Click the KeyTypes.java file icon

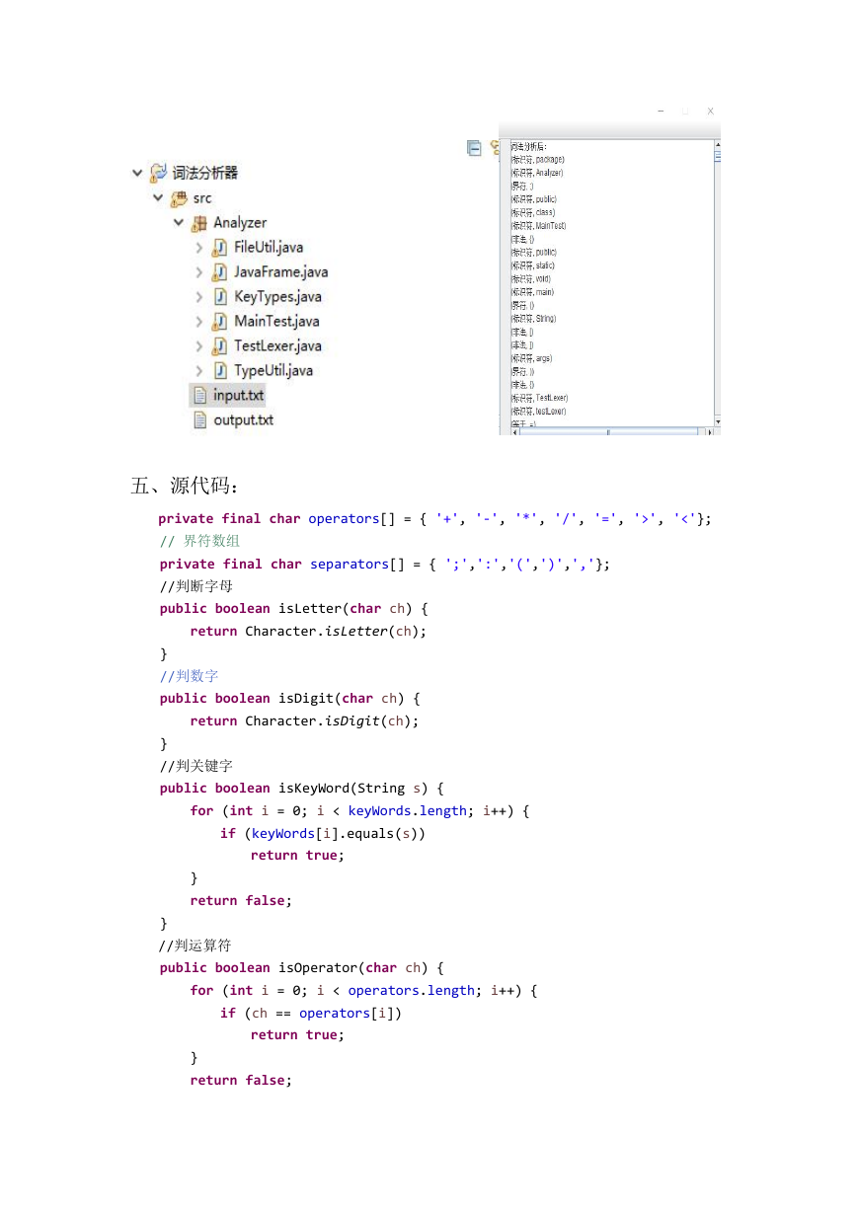pyautogui.click(x=220, y=297)
